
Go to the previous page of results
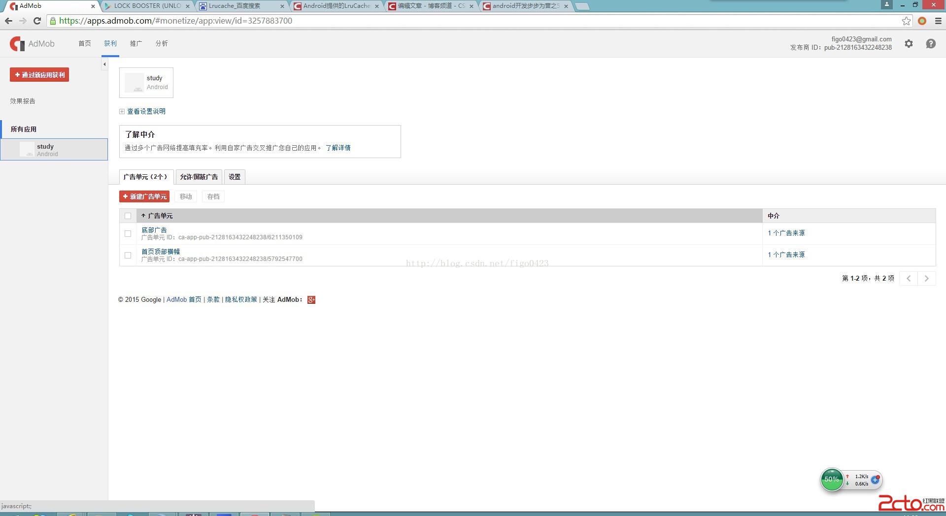tap(909, 278)
